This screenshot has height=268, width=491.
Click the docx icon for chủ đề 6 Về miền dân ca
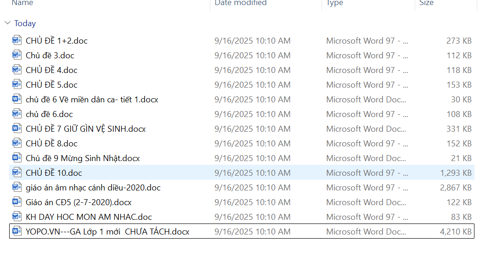click(17, 99)
